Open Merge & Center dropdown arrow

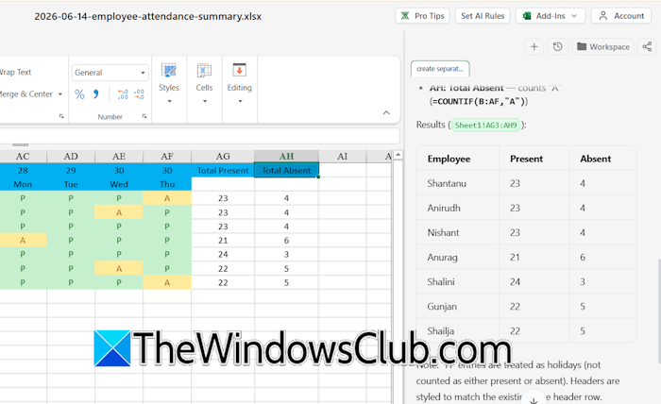point(60,94)
